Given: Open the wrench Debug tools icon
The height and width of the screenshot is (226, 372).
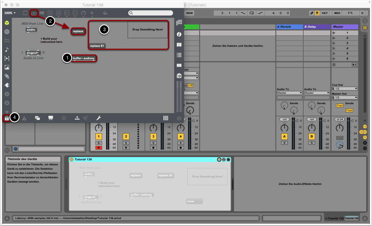Looking at the screenshot, I should click(98, 118).
